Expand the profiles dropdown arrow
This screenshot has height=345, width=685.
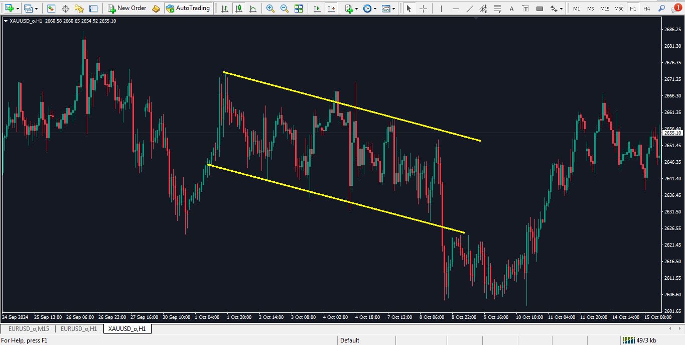tap(36, 9)
